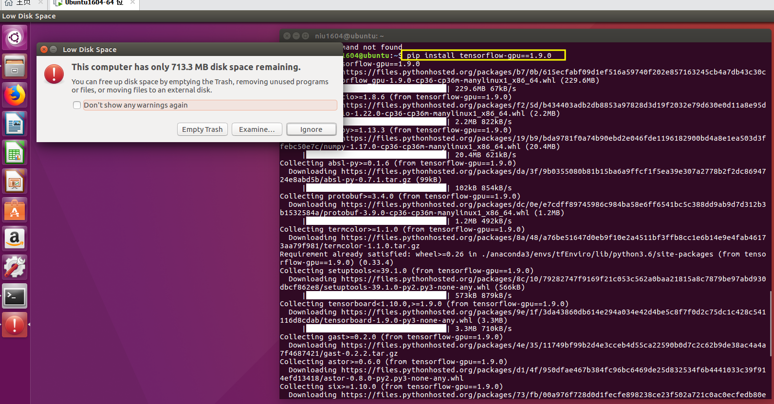Click the terminal title 'niu1604@ubuntu: ~'

point(349,36)
